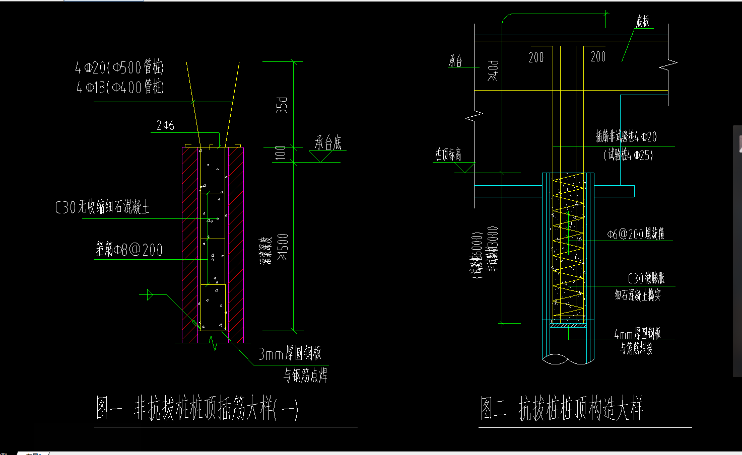Select the 4mm厚圆钢板 annotation
742x455 pixels.
coord(637,333)
